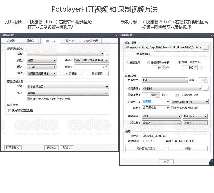Enable 采用多线程压缩视频 checkbox
The image size is (214, 193).
click(x=172, y=108)
